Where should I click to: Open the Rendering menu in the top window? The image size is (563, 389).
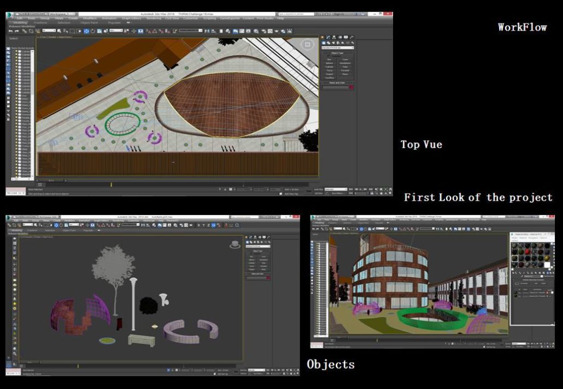click(154, 19)
